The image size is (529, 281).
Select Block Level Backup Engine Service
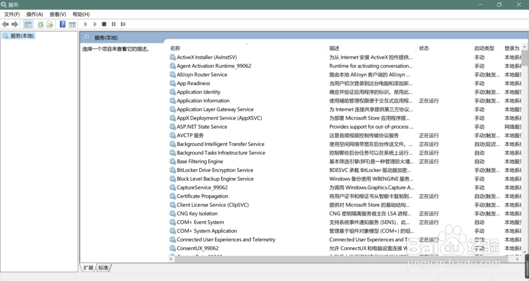coord(215,179)
